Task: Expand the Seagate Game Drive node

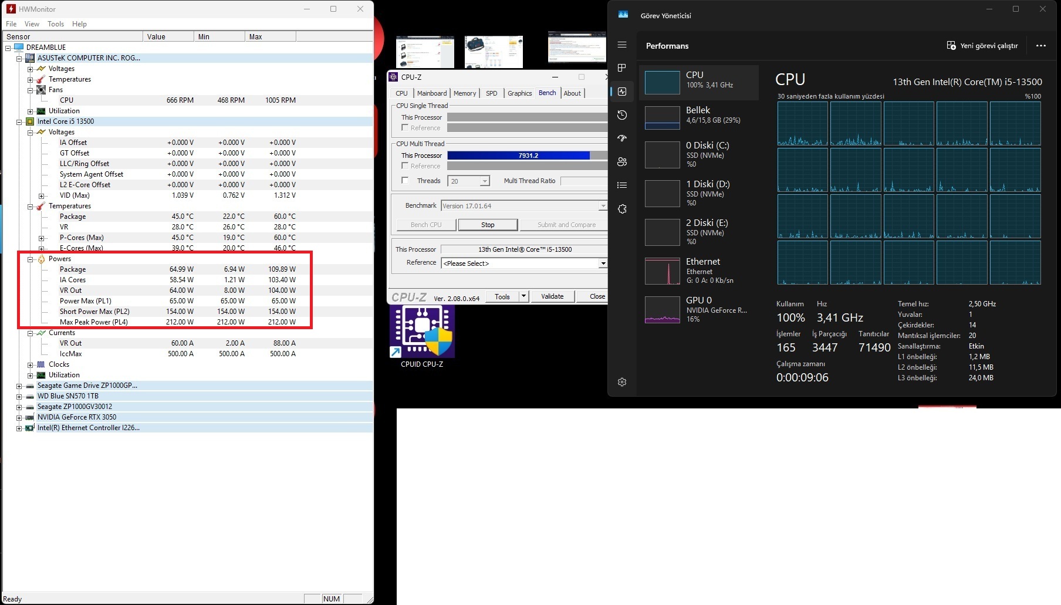Action: coord(19,386)
